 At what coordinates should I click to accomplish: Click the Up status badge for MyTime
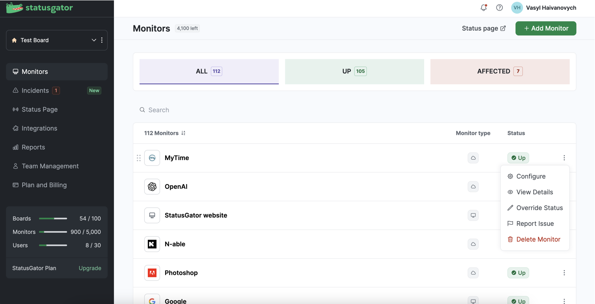tap(518, 158)
